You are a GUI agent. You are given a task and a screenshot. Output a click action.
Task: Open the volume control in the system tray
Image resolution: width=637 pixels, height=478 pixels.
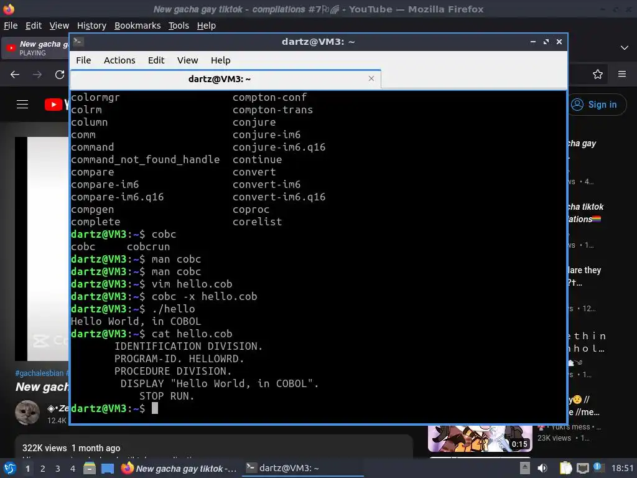pyautogui.click(x=542, y=468)
